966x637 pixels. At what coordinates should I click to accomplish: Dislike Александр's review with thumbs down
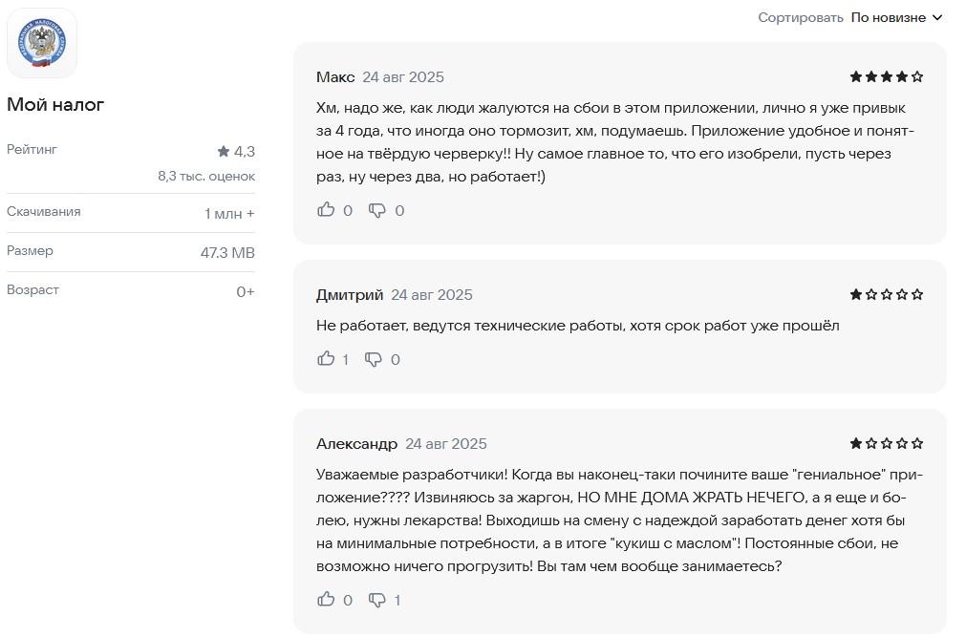[x=377, y=600]
